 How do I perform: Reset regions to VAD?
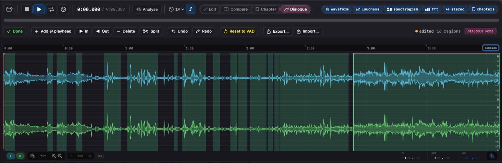pos(239,31)
